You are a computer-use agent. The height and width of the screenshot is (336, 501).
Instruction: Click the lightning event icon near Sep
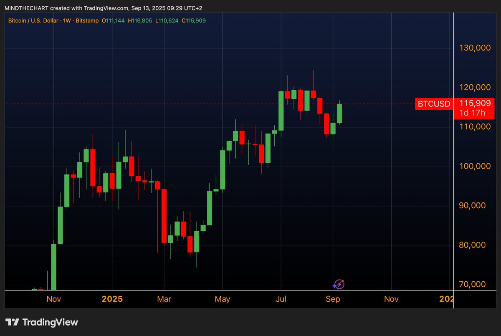click(339, 284)
